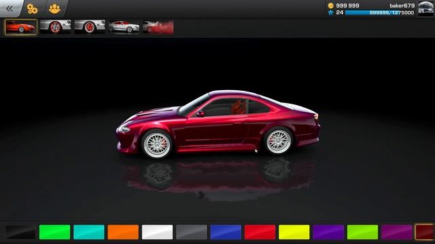Pick the cyan paint swatch
435x244 pixels.
click(89, 232)
